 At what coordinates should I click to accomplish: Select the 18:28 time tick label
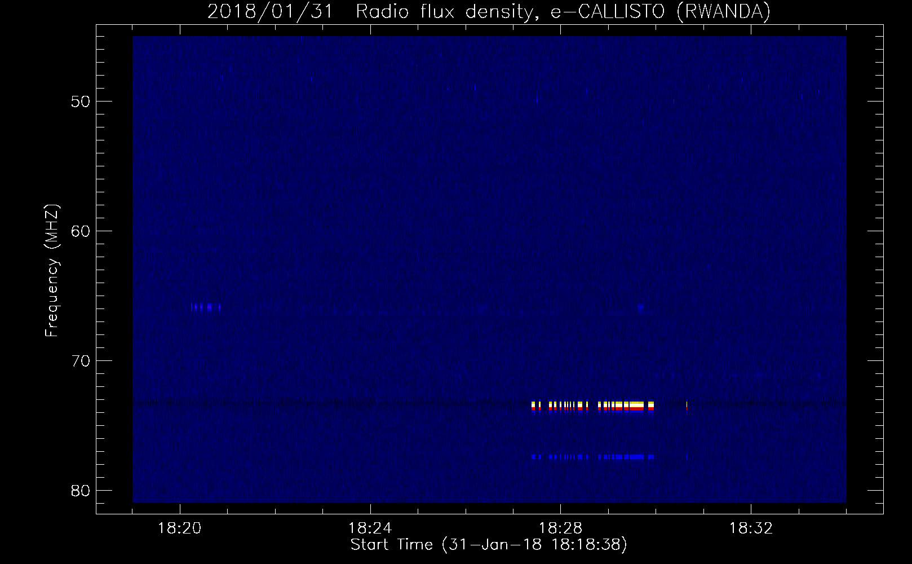(560, 528)
